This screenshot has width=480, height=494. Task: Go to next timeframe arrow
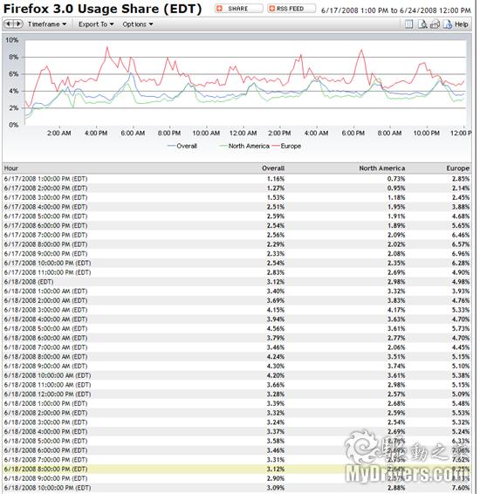(x=18, y=24)
